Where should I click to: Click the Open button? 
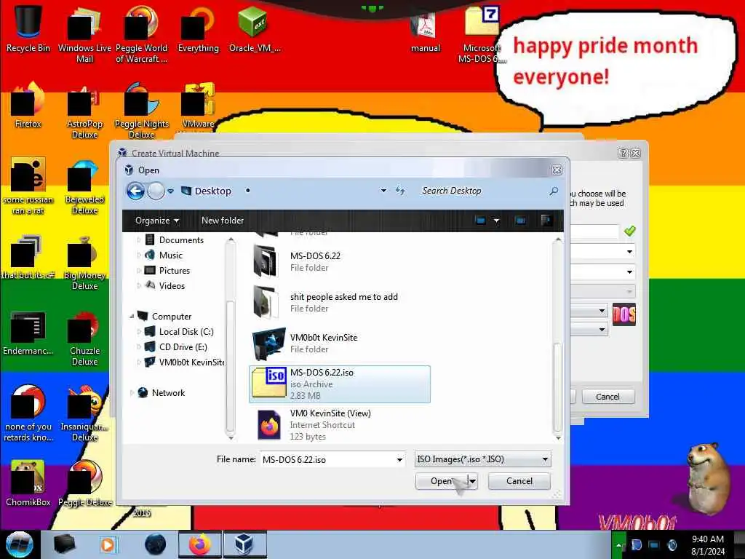(x=442, y=481)
